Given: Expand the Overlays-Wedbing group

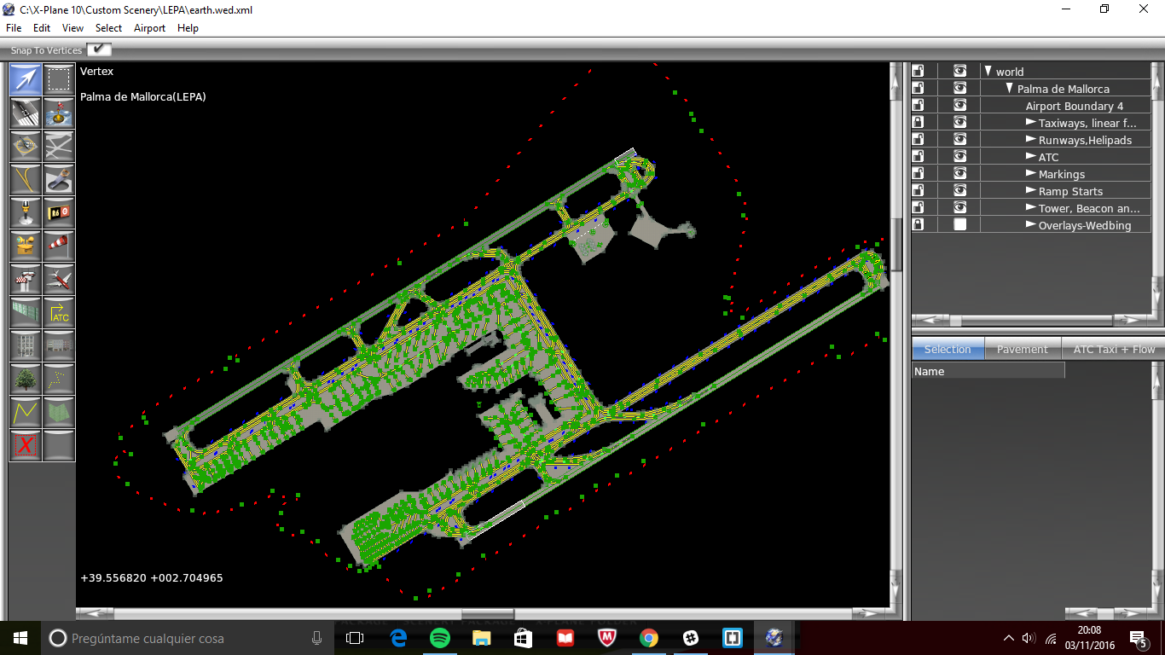Looking at the screenshot, I should tap(1030, 225).
